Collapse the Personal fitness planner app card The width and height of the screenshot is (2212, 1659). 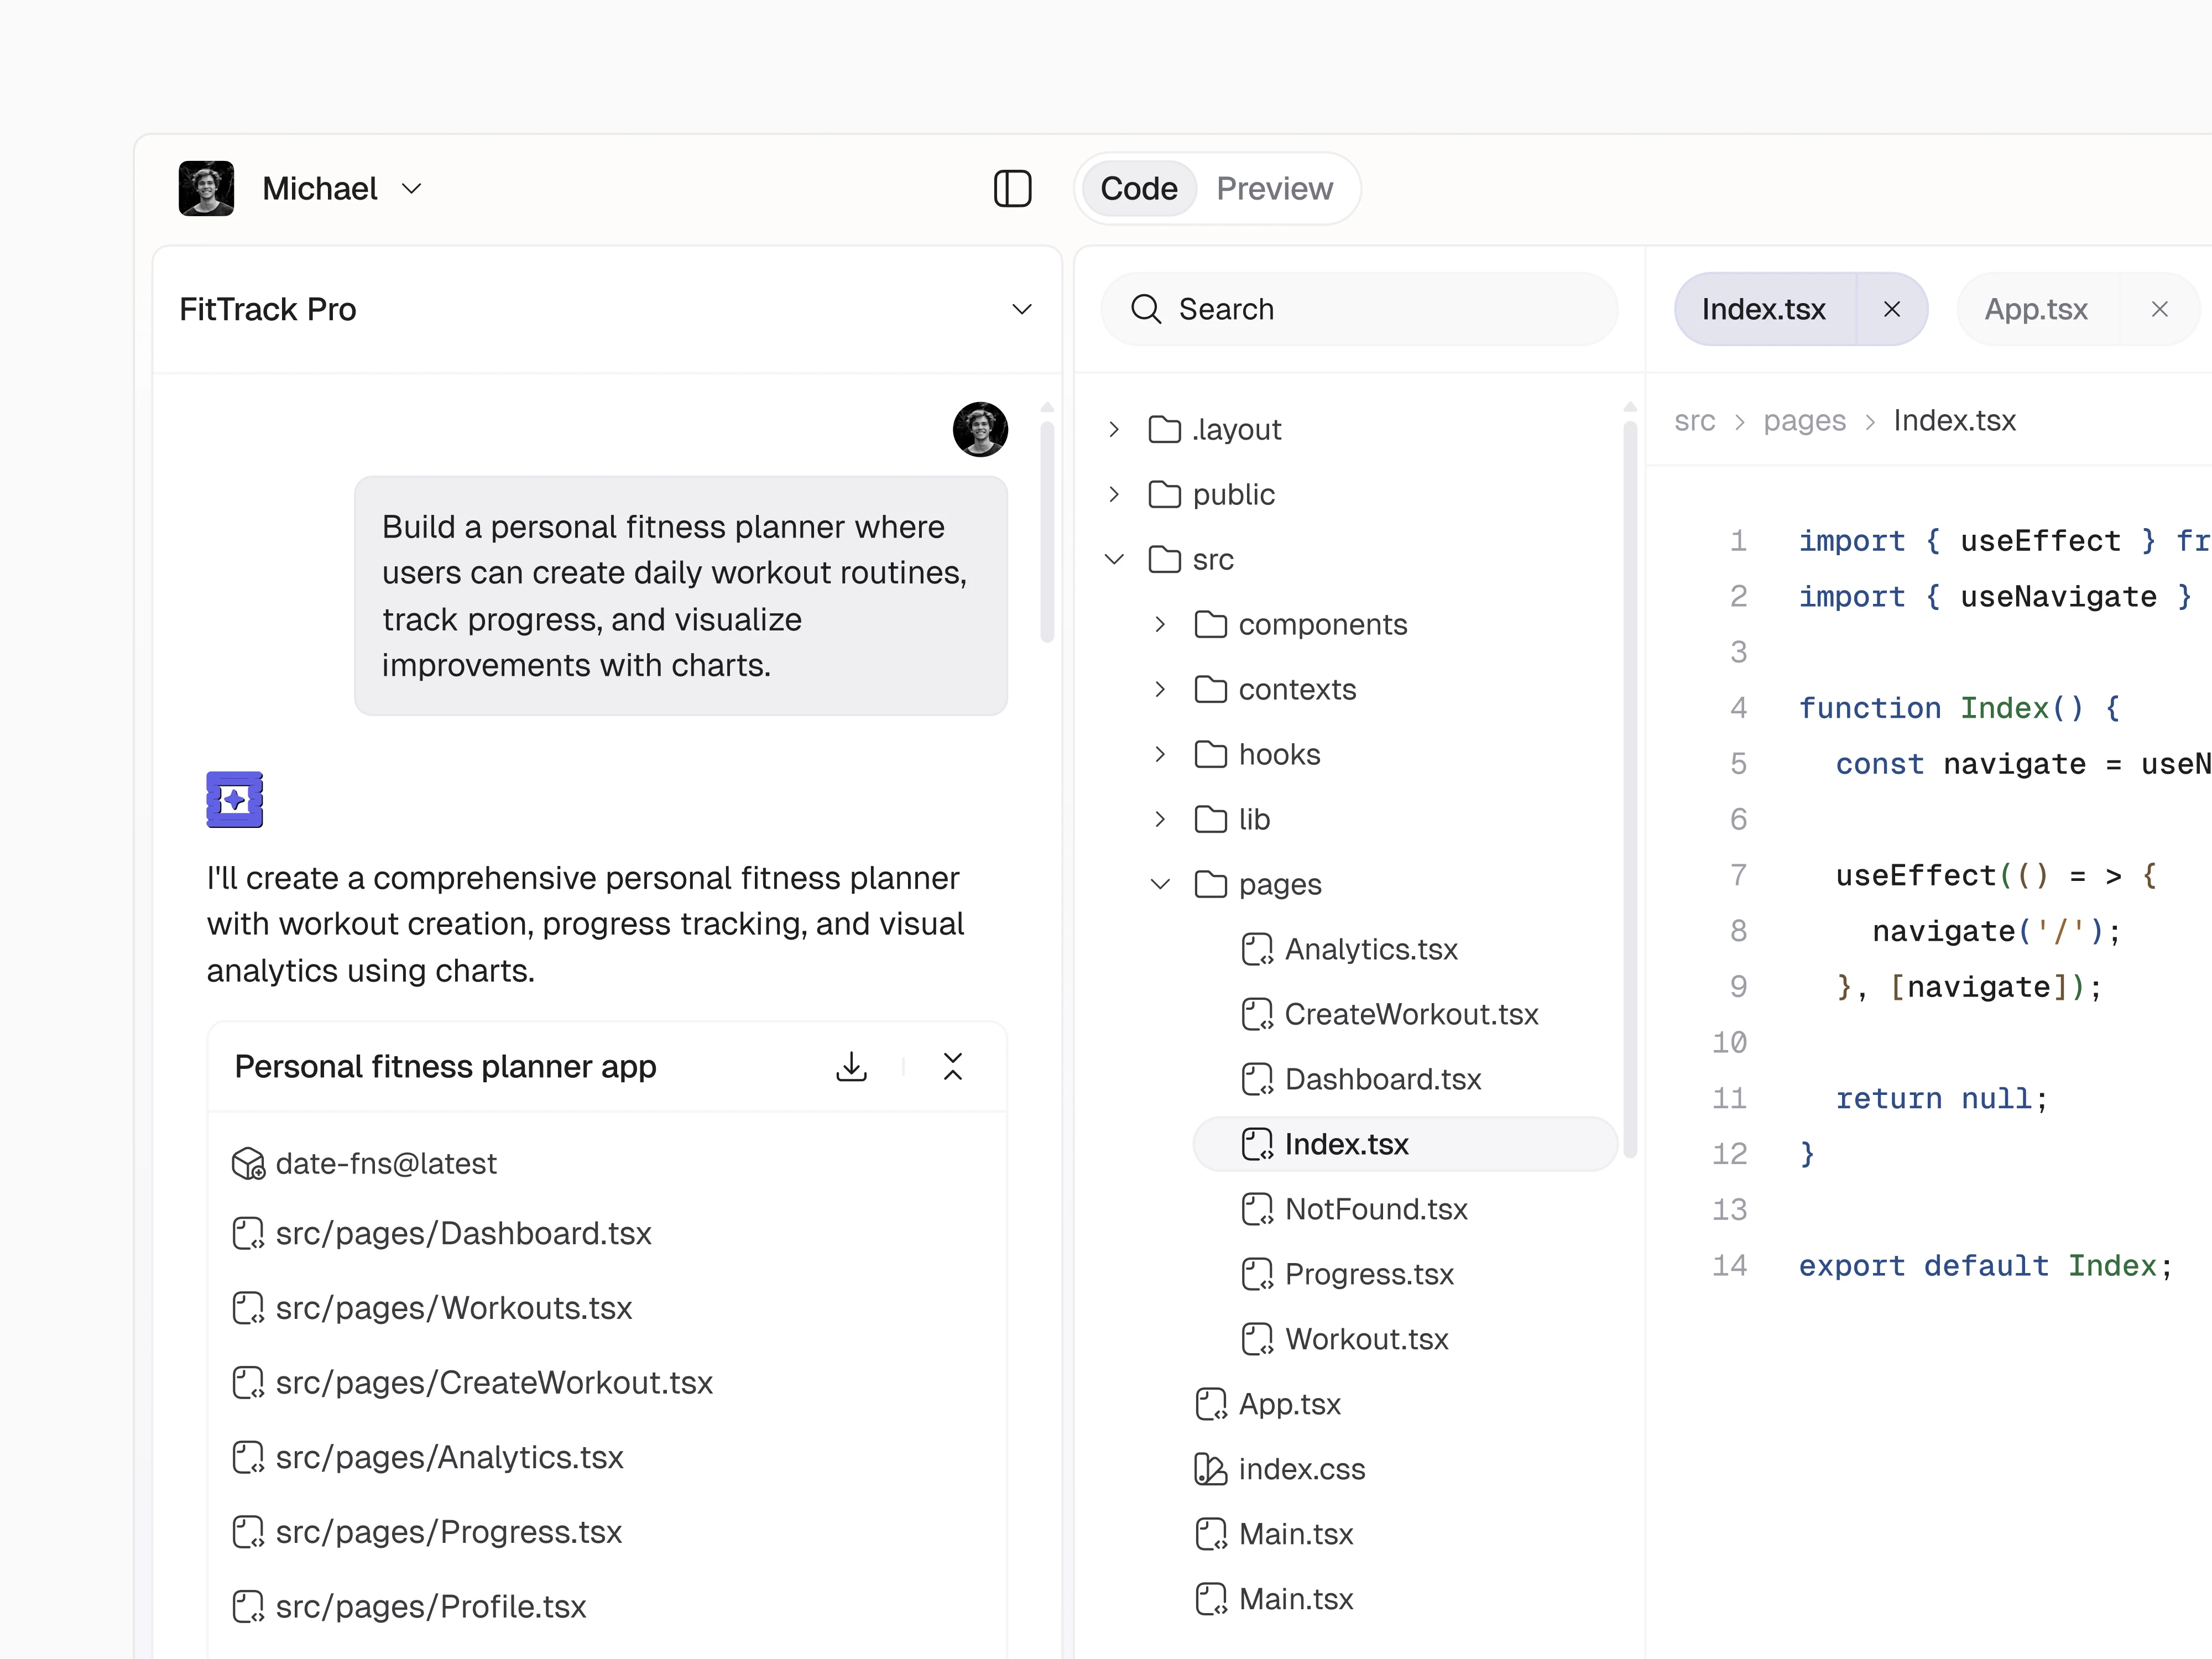tap(952, 1066)
